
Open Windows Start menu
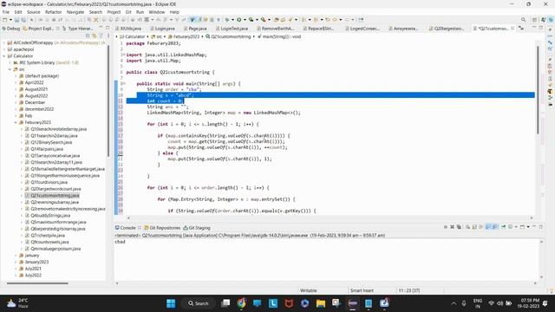(171, 303)
